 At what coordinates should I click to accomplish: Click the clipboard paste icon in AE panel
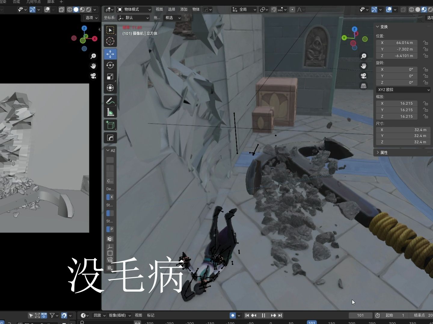pos(110,268)
